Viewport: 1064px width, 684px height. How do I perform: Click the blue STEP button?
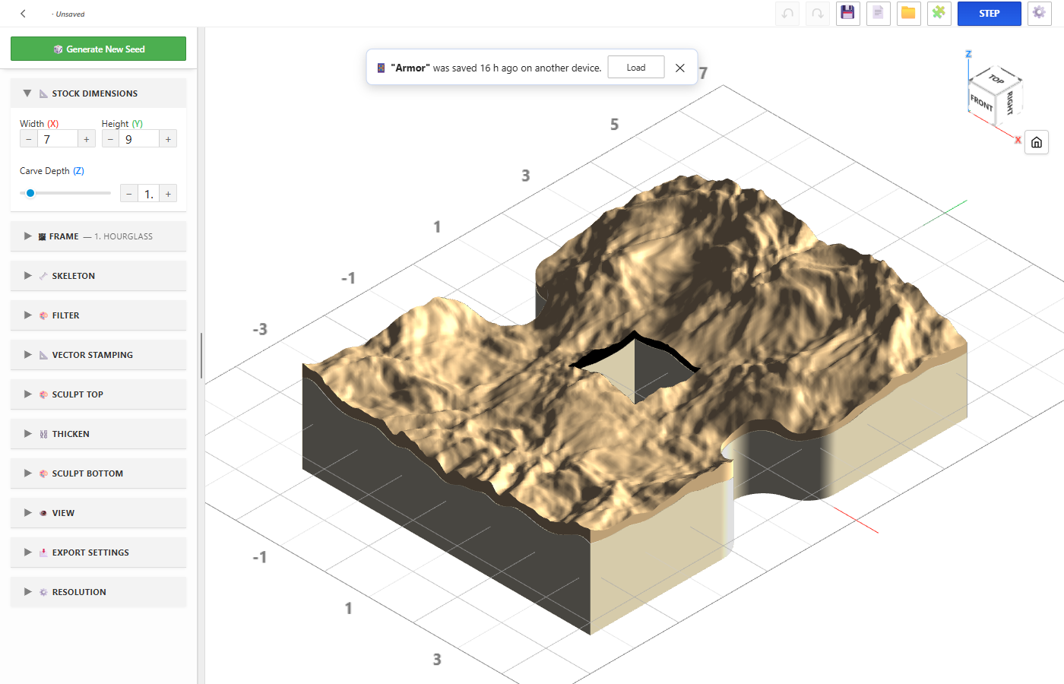(x=989, y=14)
